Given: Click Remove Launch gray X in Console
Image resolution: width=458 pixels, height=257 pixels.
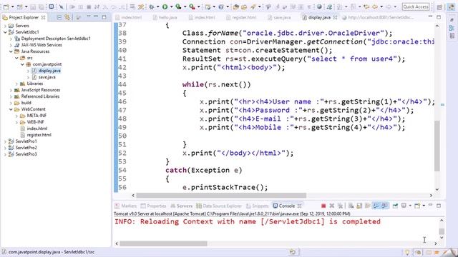Looking at the screenshot, I should [x=332, y=206].
